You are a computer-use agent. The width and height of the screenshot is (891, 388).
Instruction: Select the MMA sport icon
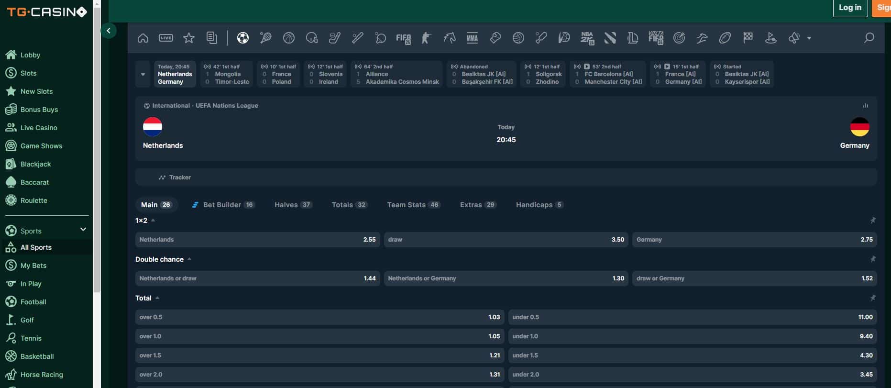[472, 38]
